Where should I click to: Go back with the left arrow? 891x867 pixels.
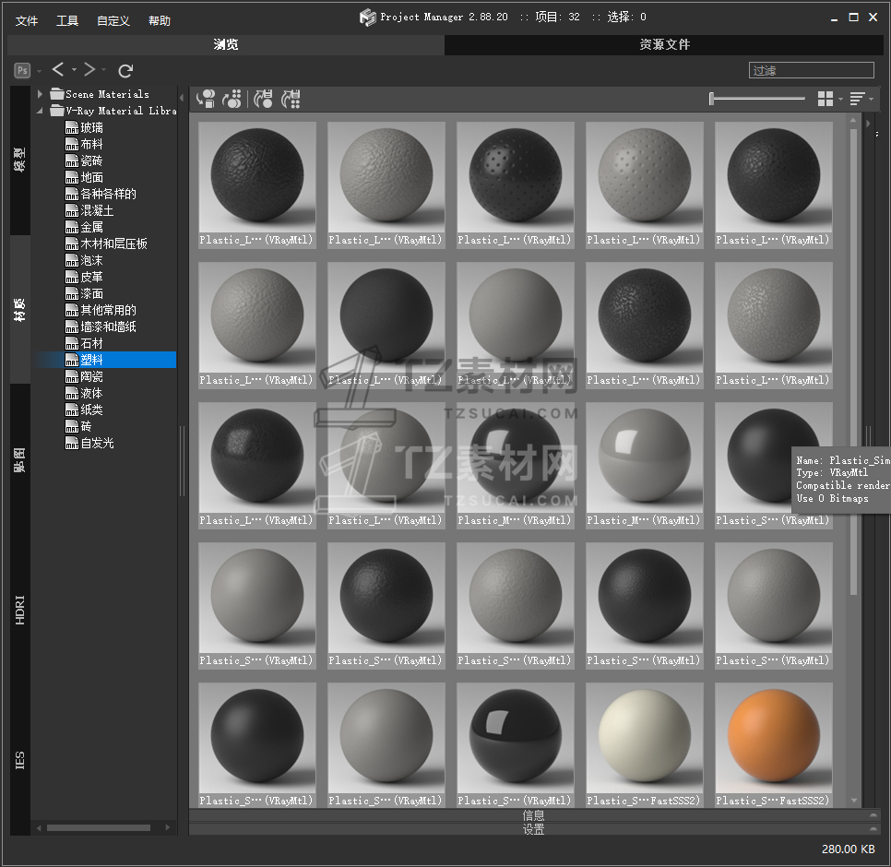click(x=58, y=70)
